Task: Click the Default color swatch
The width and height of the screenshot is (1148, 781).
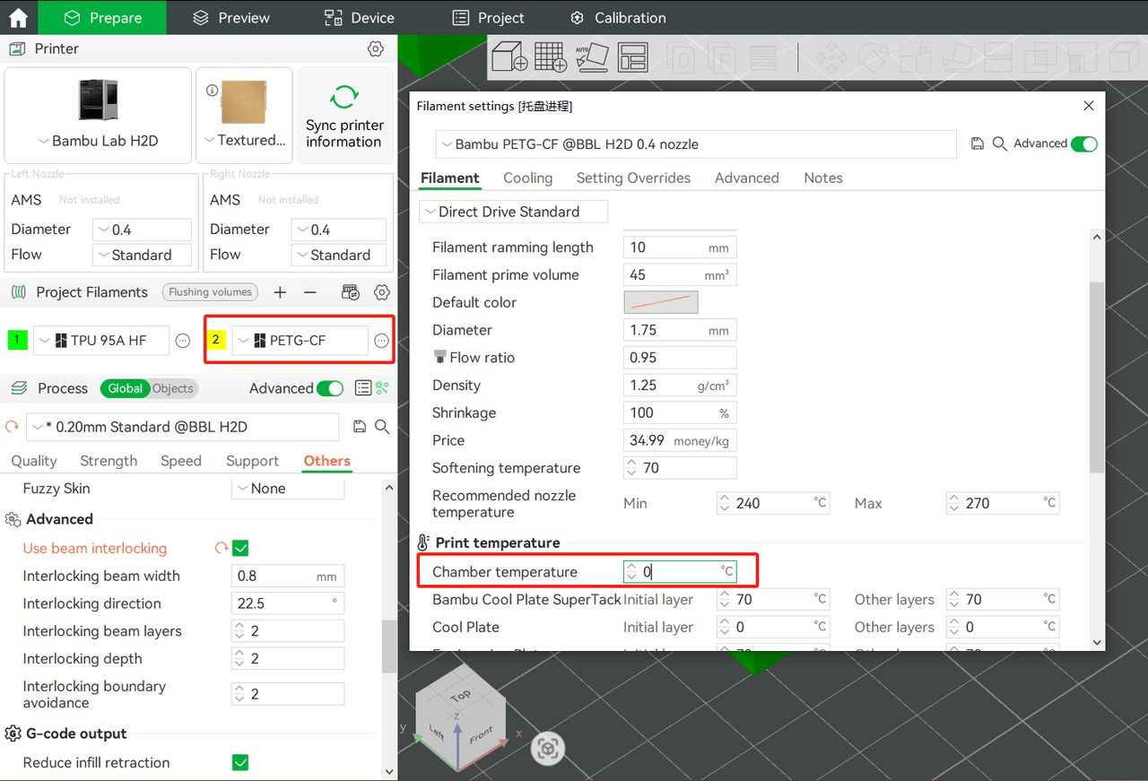Action: pyautogui.click(x=661, y=302)
